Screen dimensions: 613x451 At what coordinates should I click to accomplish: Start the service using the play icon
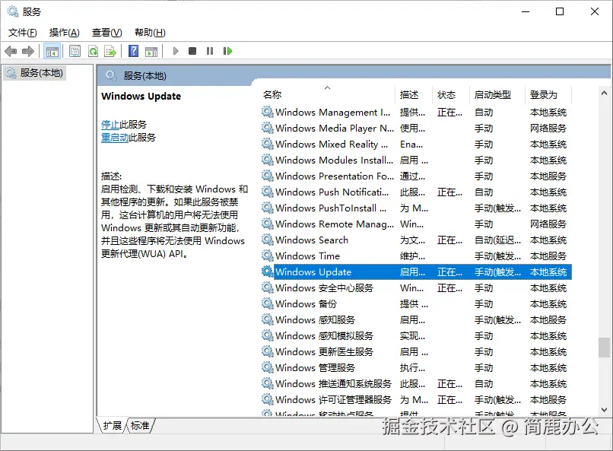tap(176, 51)
